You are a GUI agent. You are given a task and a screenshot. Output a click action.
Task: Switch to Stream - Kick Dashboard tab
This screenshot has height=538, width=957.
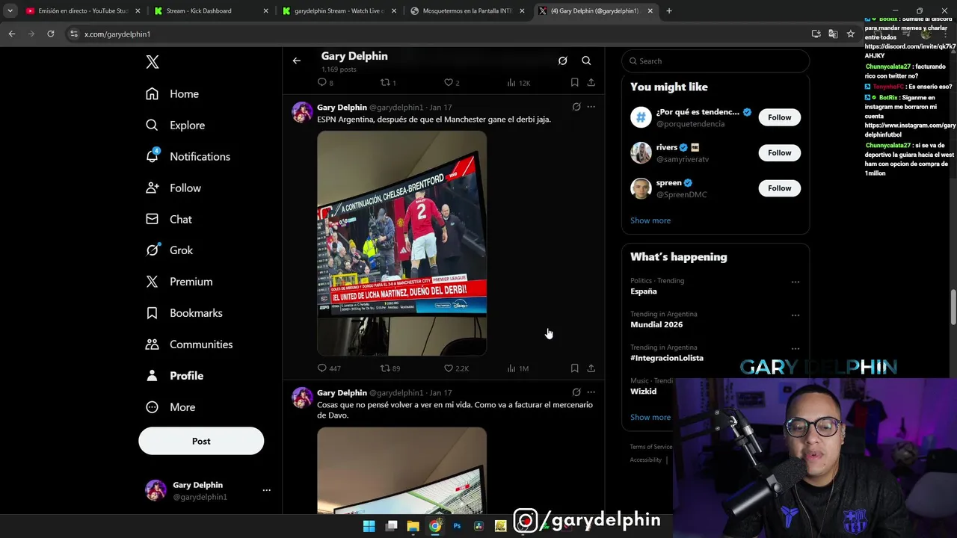pos(210,11)
